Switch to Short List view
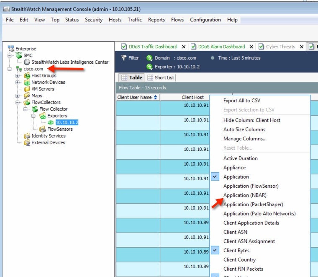This screenshot has width=318, height=277. point(162,78)
